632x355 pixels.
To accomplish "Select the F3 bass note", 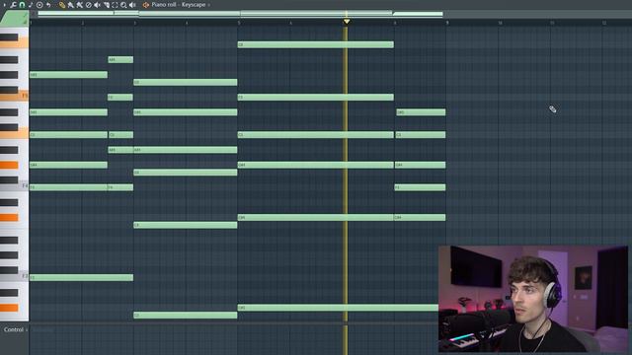I will point(81,277).
